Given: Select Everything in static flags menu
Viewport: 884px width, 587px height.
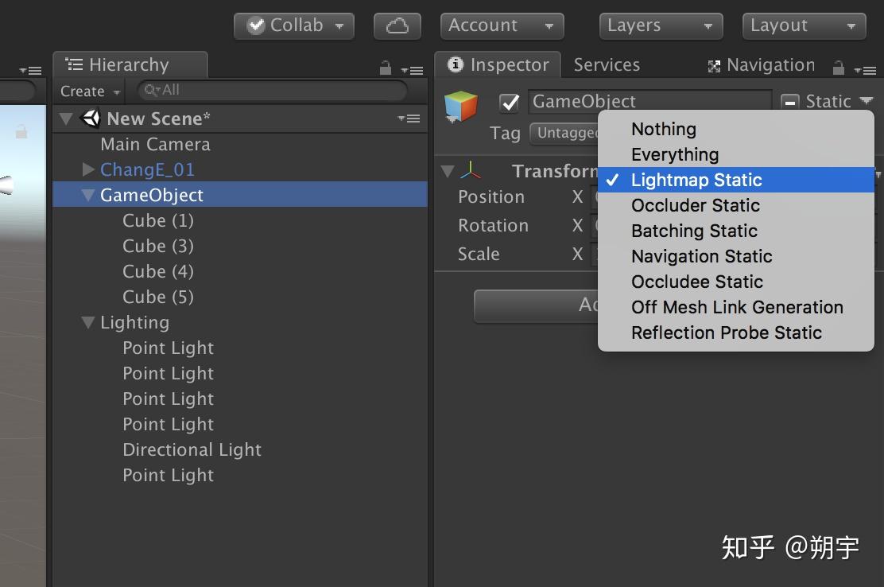Looking at the screenshot, I should 735,154.
